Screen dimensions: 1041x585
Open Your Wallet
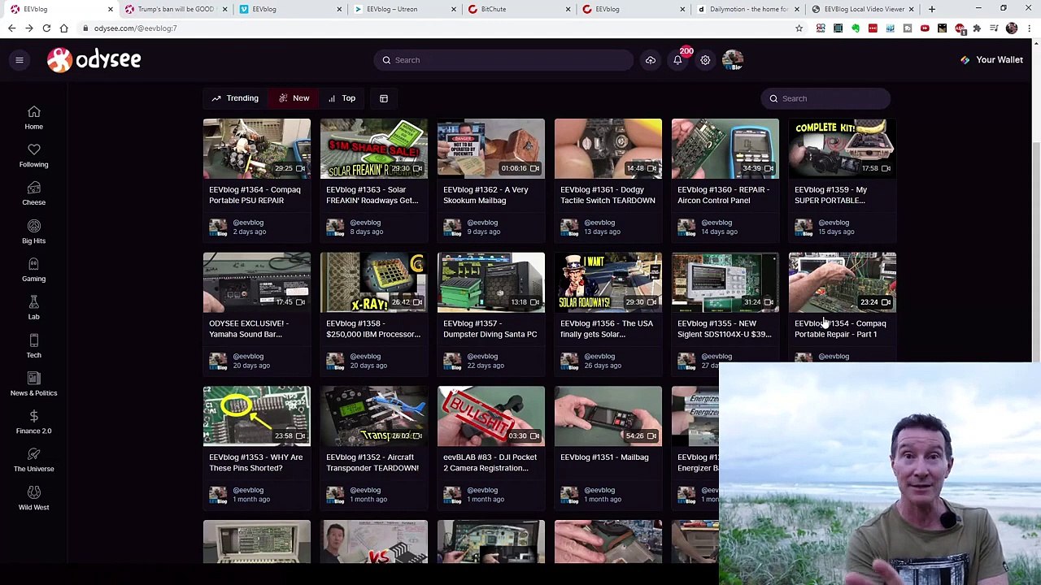pos(992,60)
